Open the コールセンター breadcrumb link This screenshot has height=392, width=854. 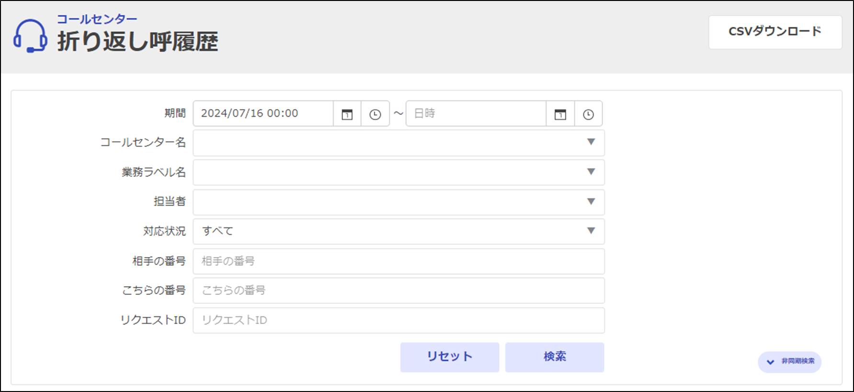pyautogui.click(x=97, y=19)
